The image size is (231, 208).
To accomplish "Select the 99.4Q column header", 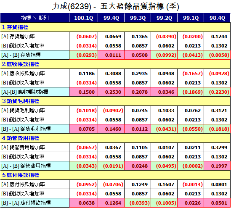I will tap(111, 18).
